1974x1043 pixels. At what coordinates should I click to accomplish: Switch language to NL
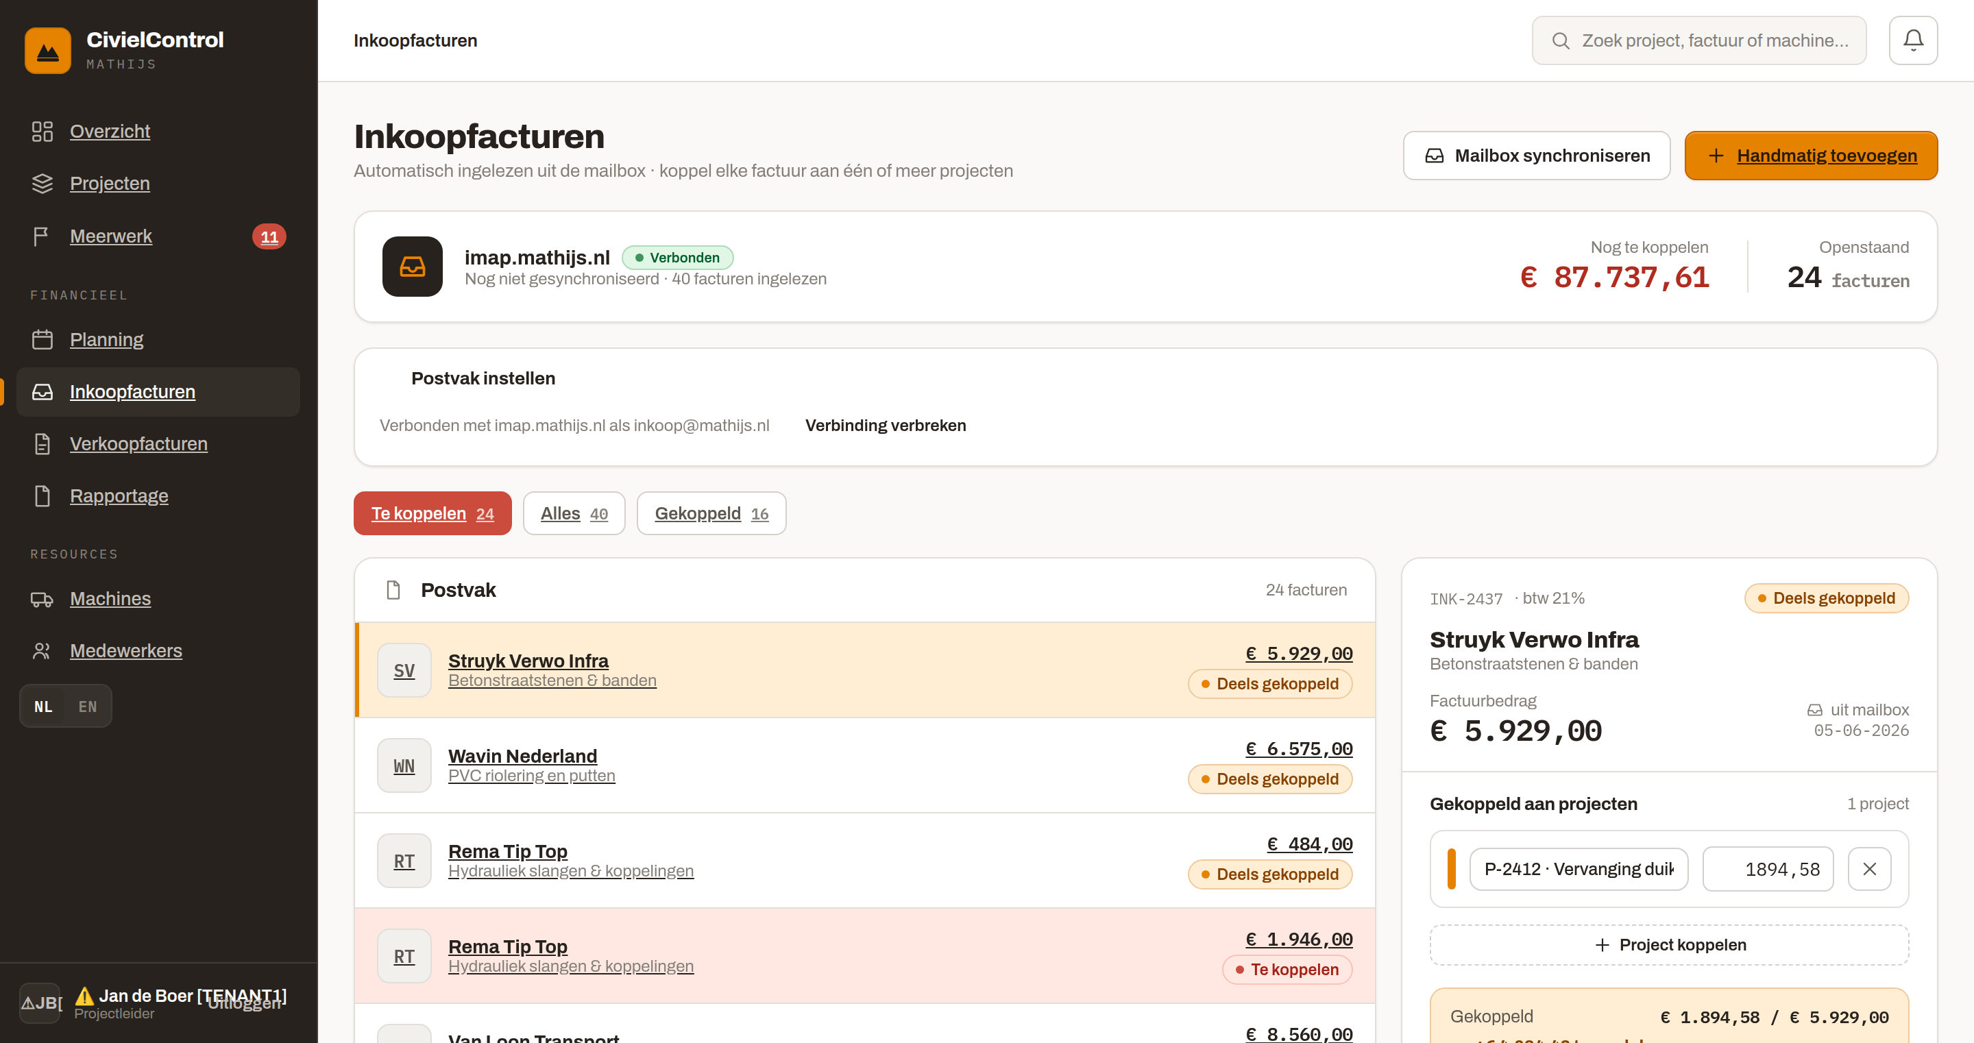[44, 707]
